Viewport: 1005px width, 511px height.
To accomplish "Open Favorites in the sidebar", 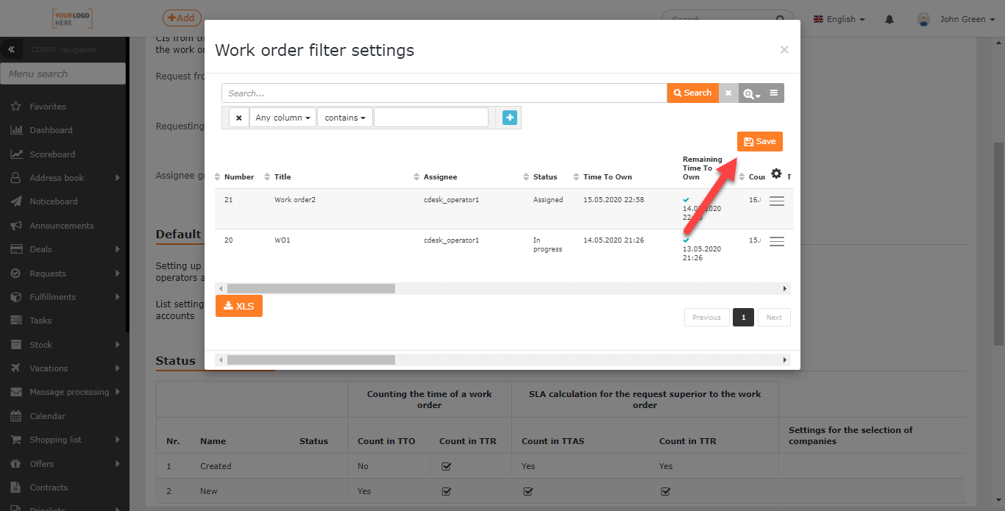I will [48, 107].
